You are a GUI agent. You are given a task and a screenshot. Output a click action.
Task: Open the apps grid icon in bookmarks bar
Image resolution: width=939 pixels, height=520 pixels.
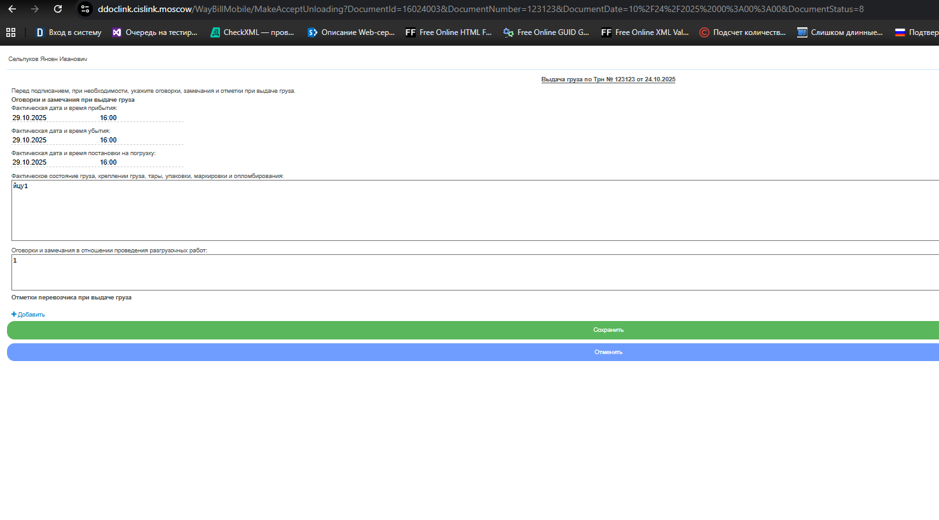click(11, 32)
